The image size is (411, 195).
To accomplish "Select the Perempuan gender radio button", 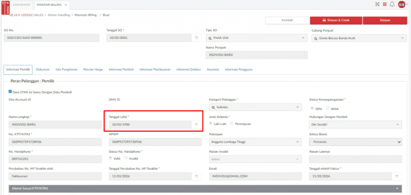I will tap(232, 124).
